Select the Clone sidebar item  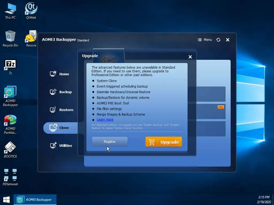(x=60, y=128)
